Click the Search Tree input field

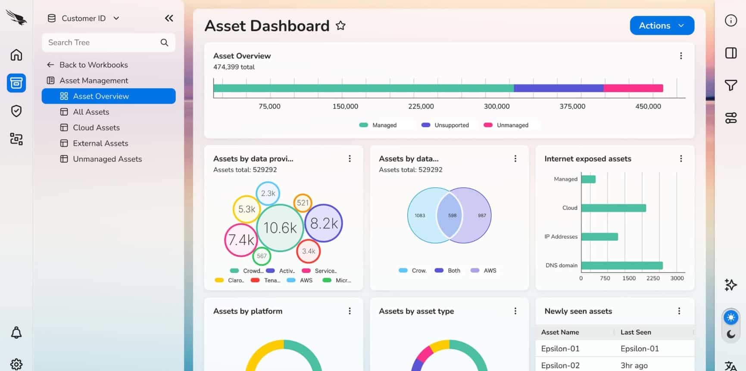pos(109,43)
